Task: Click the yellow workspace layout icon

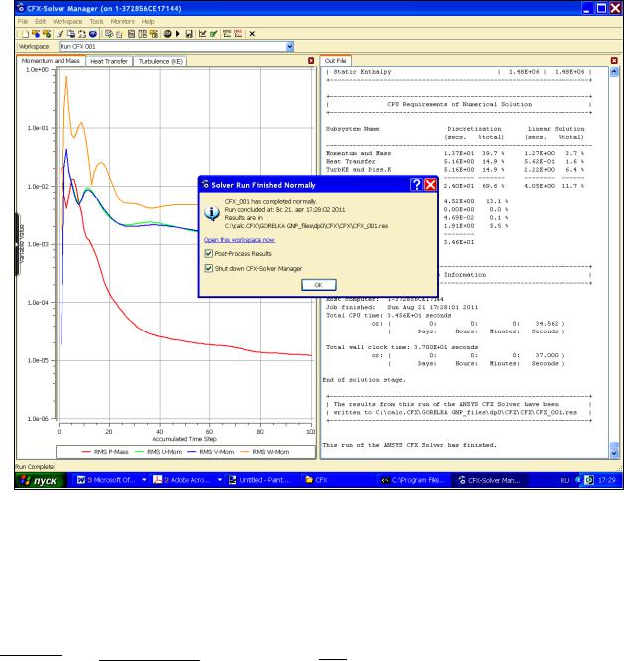Action: [154, 34]
